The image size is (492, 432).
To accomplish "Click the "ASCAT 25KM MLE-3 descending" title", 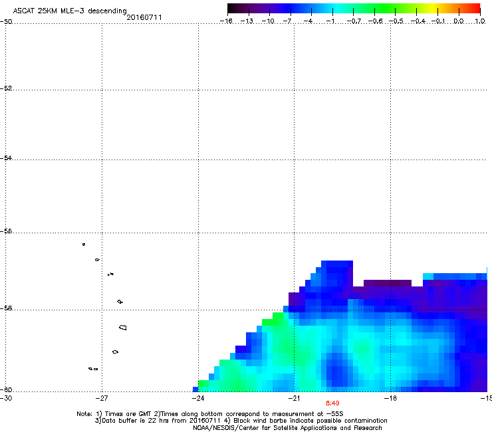I will [70, 11].
